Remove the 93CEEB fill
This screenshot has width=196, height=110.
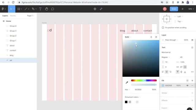point(192,86)
